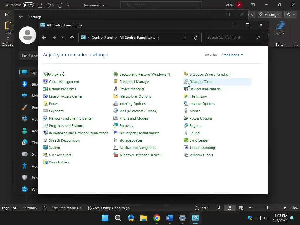Click the Mouse link

195,111
